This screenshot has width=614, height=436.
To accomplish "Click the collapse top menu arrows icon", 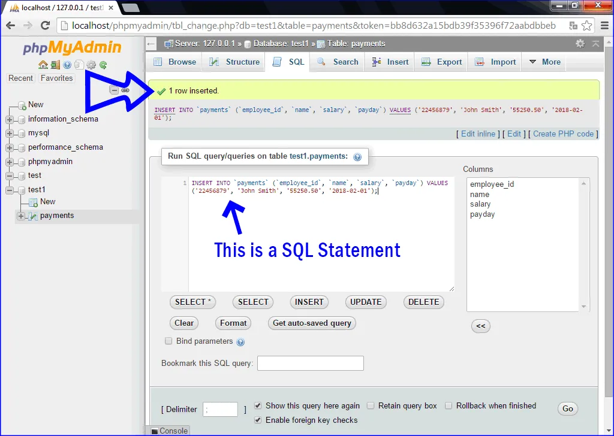I will (x=595, y=43).
